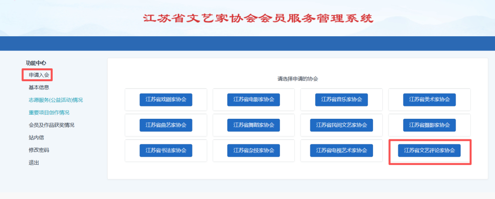Click the 江苏省杂技家协会 button

(253, 150)
